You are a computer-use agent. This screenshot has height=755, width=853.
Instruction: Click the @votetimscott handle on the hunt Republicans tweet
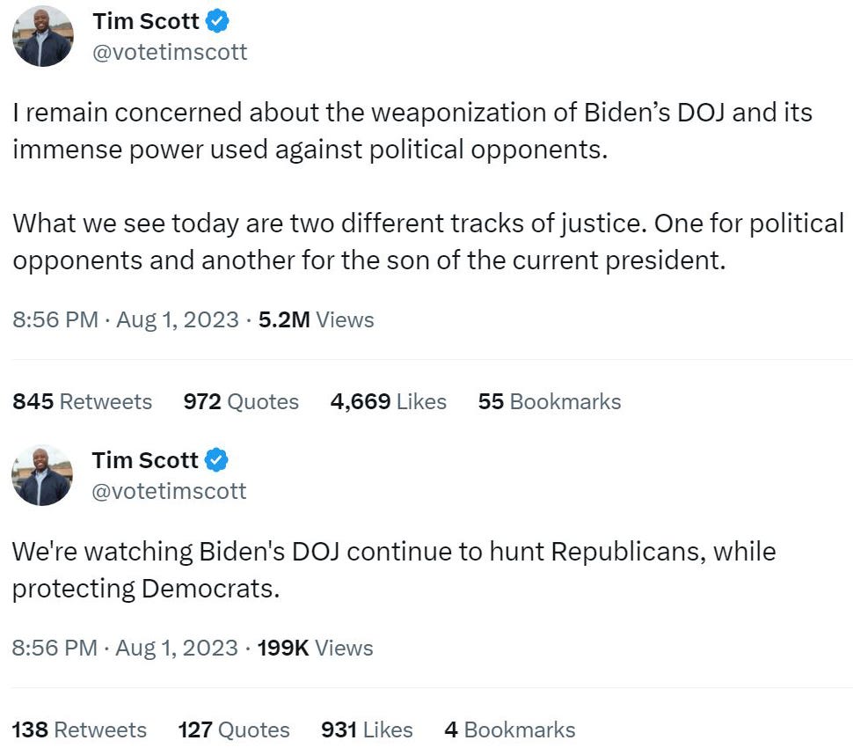click(x=170, y=490)
